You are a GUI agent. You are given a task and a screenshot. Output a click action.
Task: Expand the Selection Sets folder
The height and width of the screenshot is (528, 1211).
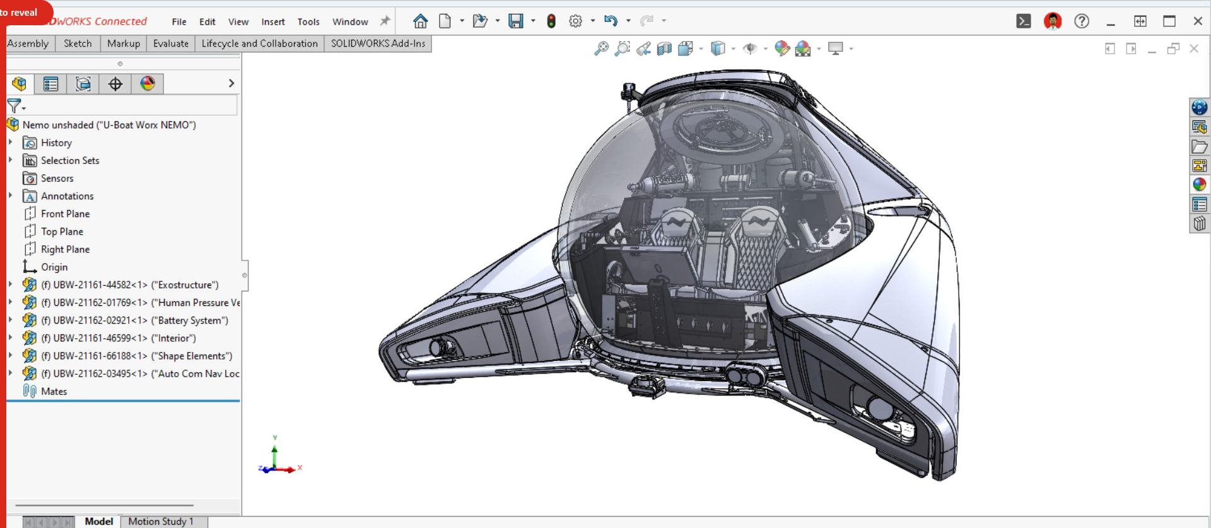pyautogui.click(x=11, y=160)
